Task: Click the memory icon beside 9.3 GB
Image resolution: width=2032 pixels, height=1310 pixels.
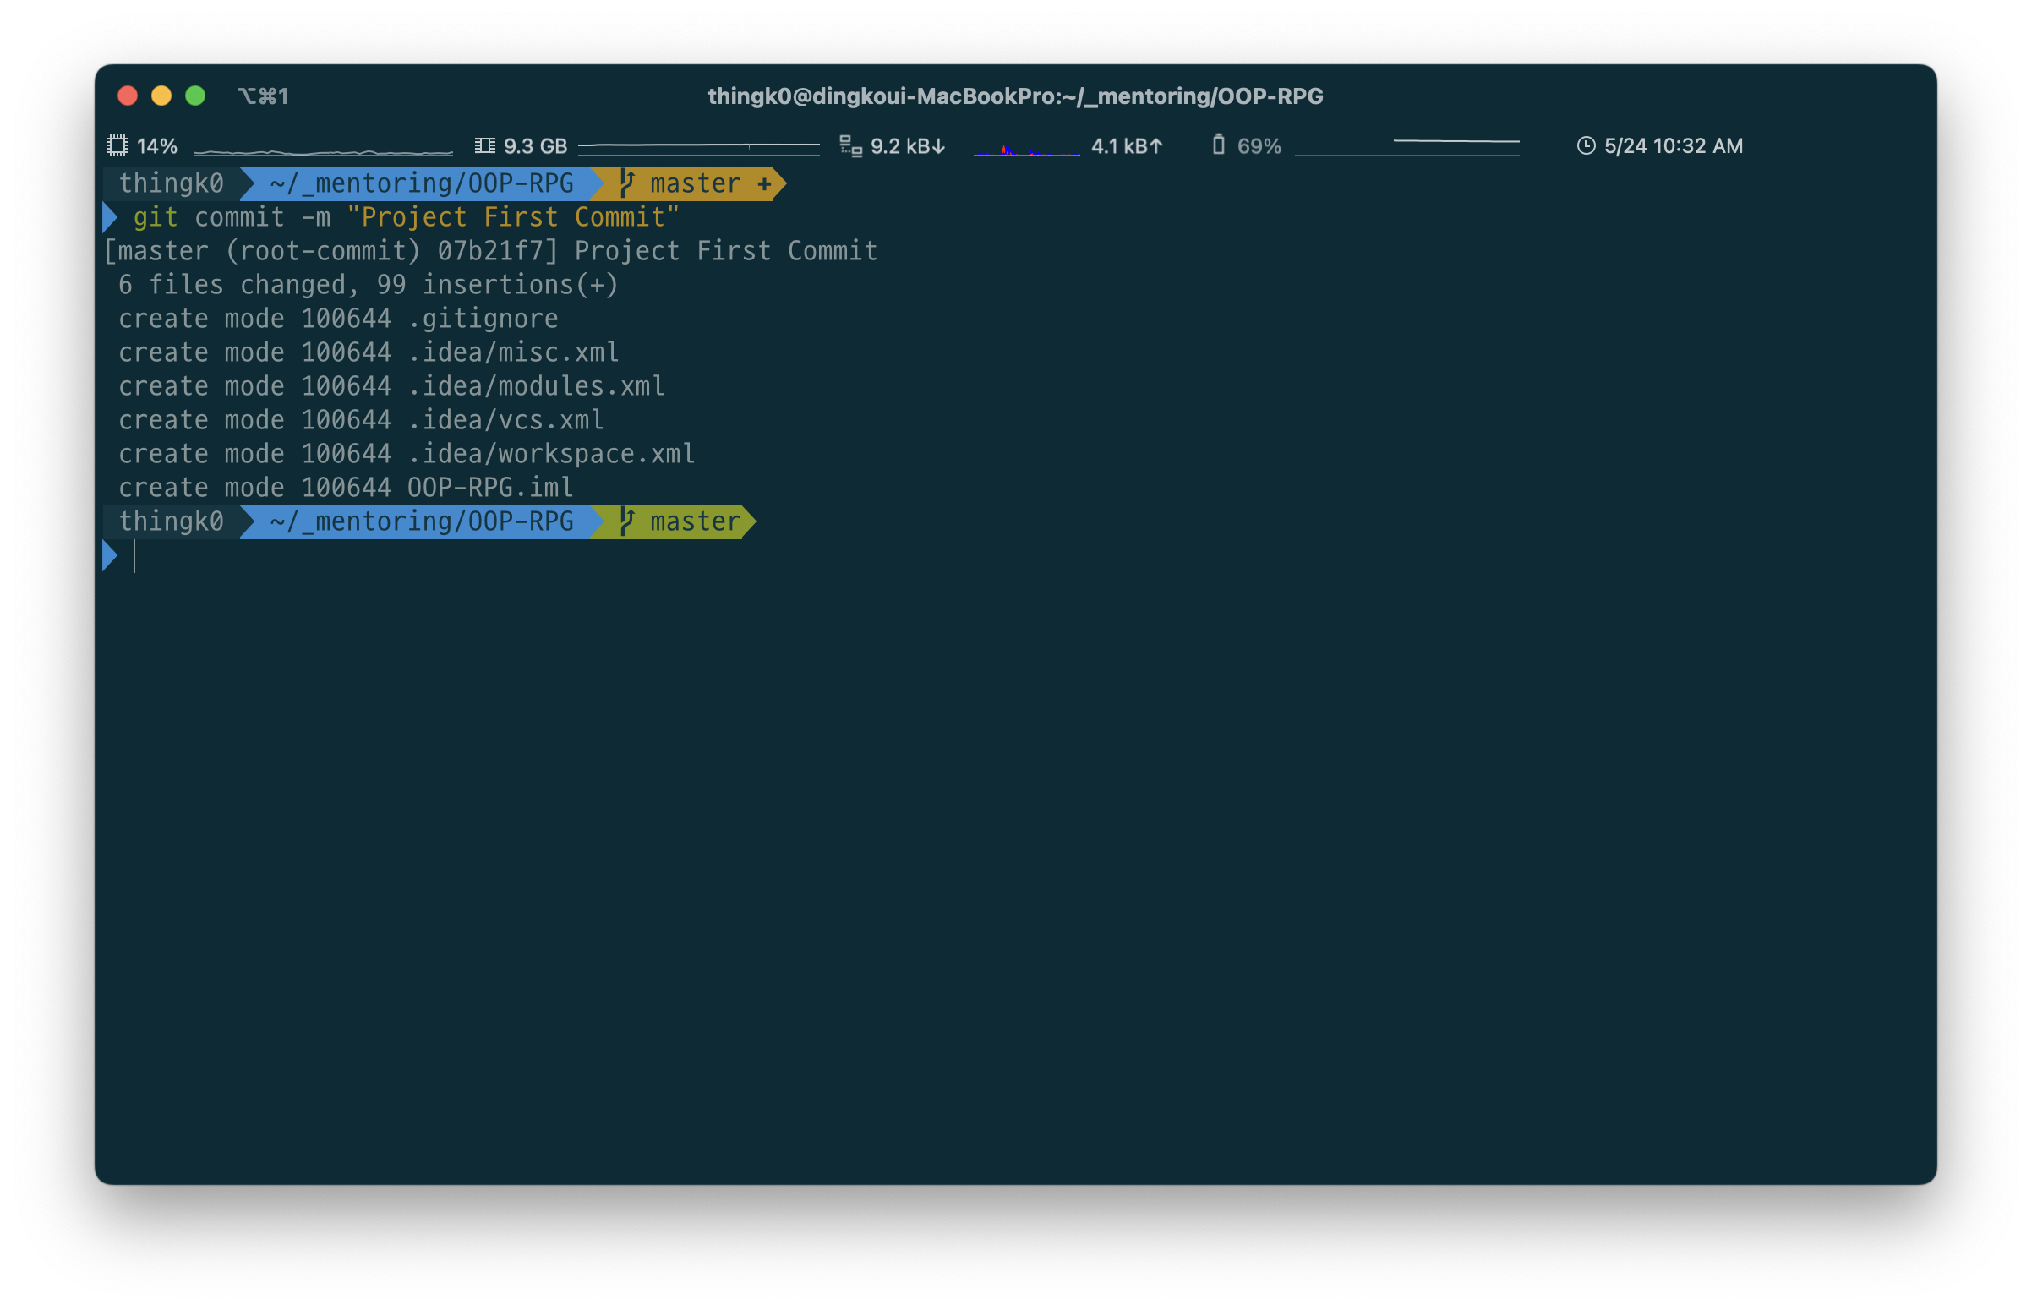Action: pos(485,145)
